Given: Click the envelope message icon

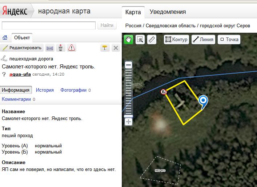Looking at the screenshot, I should (50, 48).
